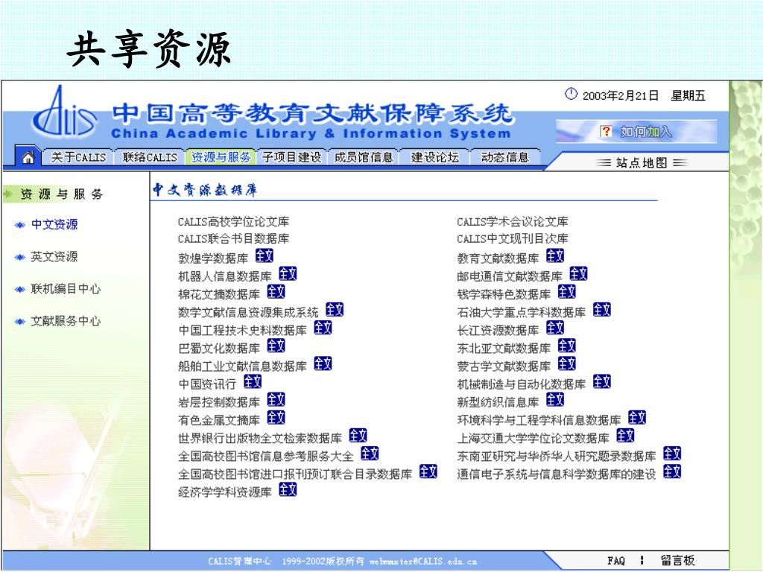Open 联机编目中心 in the sidebar
Viewport: 763px width, 572px height.
click(x=66, y=288)
